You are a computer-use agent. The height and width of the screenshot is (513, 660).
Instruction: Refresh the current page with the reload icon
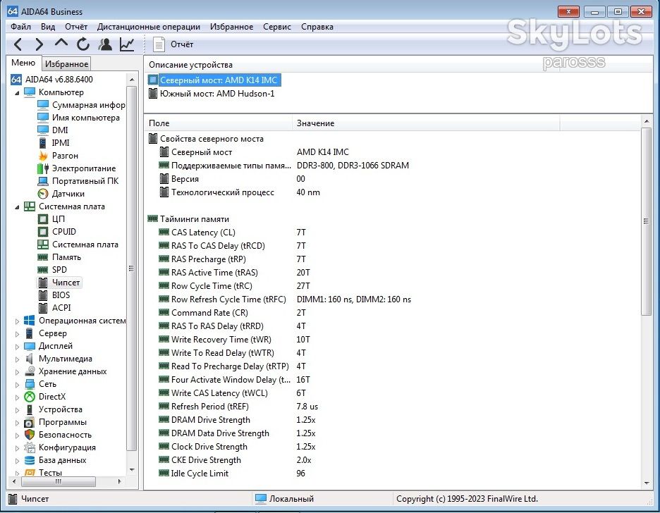pyautogui.click(x=83, y=44)
